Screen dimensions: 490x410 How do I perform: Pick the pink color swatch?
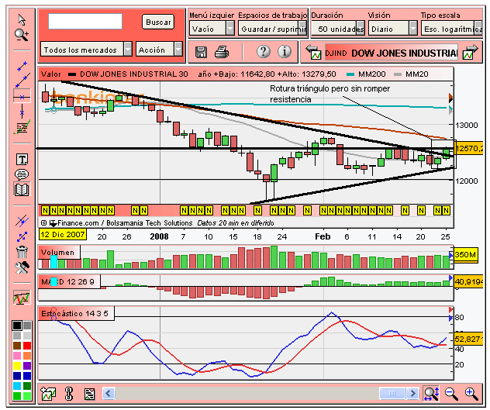point(17,355)
